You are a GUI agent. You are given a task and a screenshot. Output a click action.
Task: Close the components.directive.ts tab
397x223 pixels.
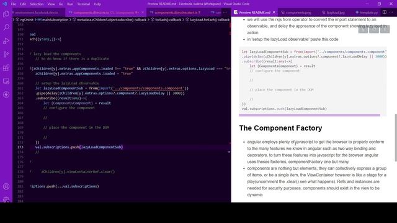click(x=143, y=12)
